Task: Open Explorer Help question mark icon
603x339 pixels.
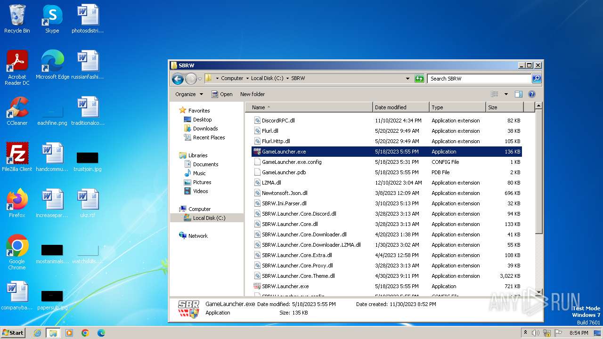Action: pyautogui.click(x=532, y=94)
